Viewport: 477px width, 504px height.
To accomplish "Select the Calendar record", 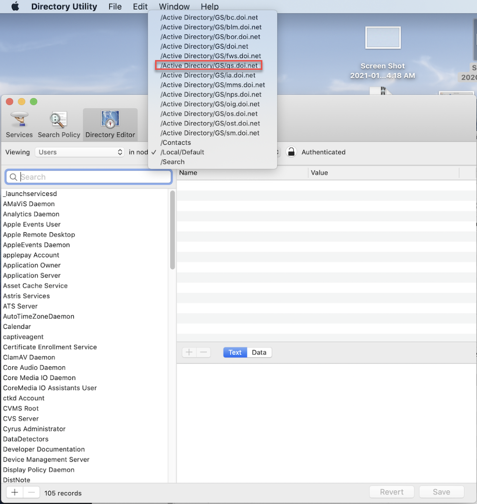I will 85,327.
